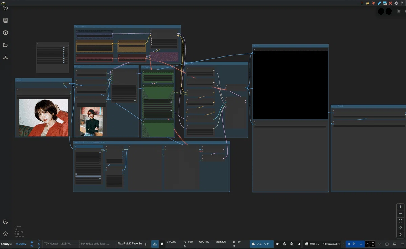
Task: Click the red X icon in top toolbar
Action: 390,3
